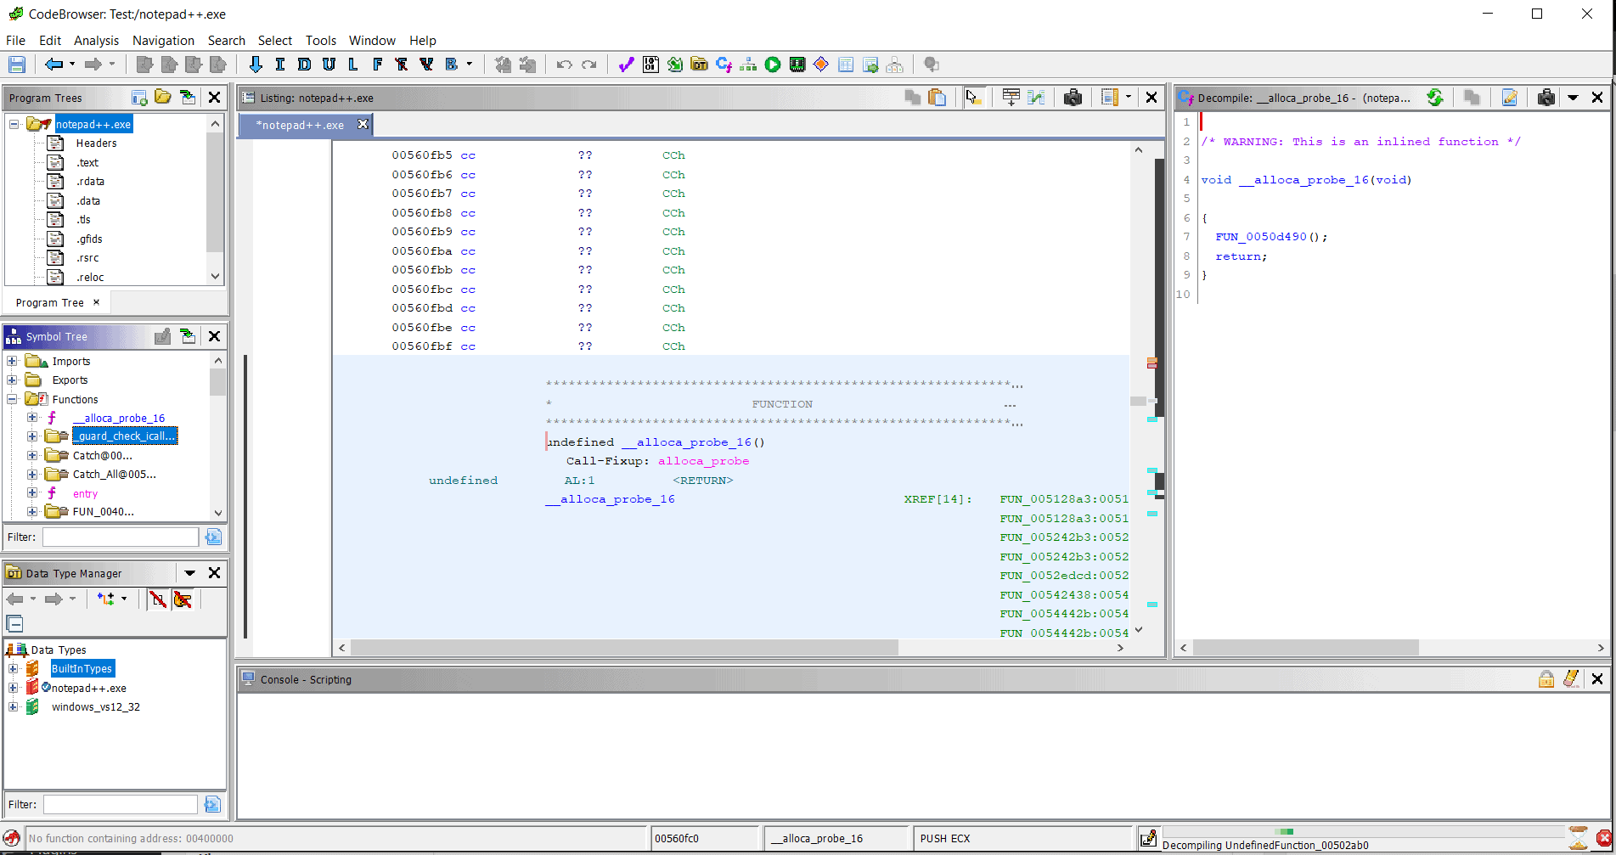Open the Memory Map chip icon
The width and height of the screenshot is (1616, 855).
797,65
